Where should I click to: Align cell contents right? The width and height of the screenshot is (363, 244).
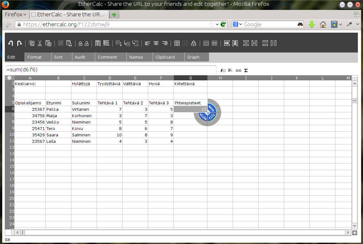[x=165, y=43]
